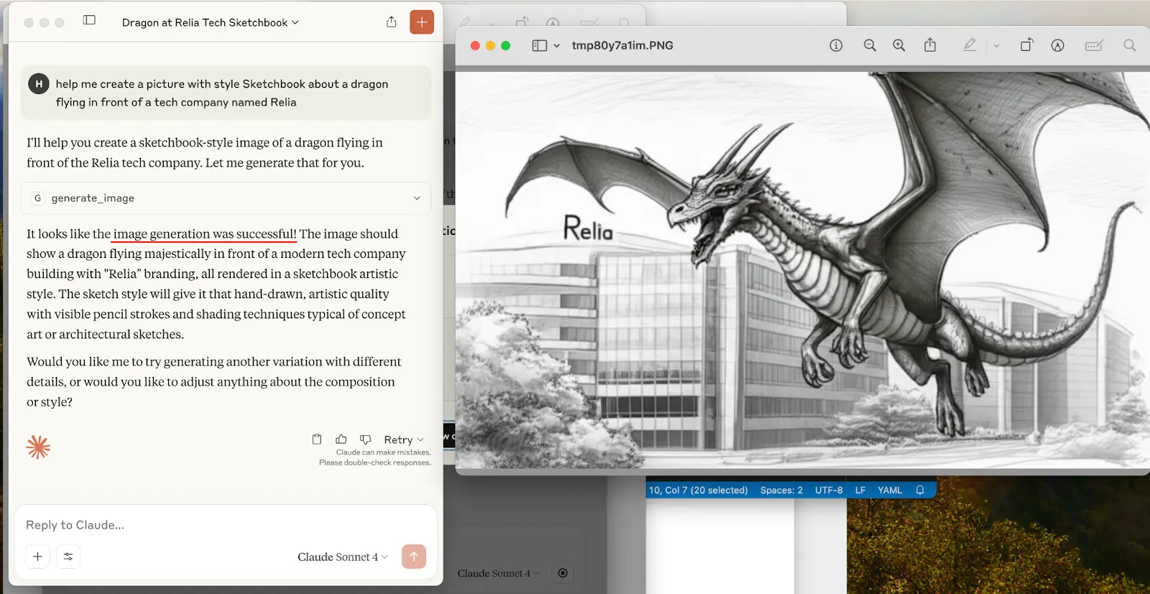This screenshot has height=594, width=1150.
Task: Open the Dragon at Relia Tech Sketchbook title dropdown
Action: click(x=210, y=22)
